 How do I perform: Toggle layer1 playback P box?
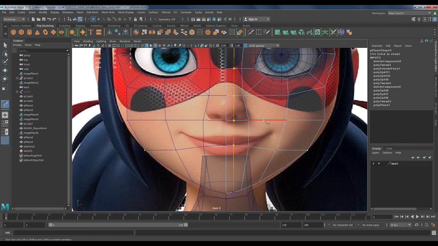pos(379,164)
